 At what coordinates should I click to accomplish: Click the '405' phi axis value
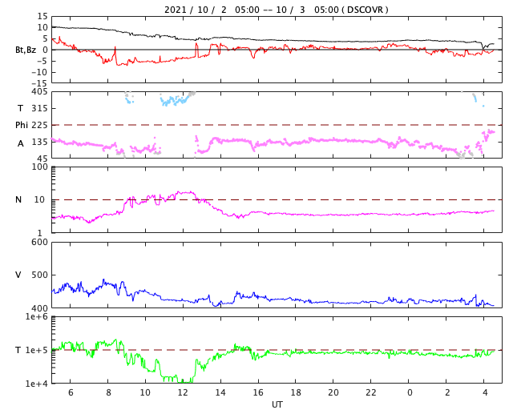39,92
